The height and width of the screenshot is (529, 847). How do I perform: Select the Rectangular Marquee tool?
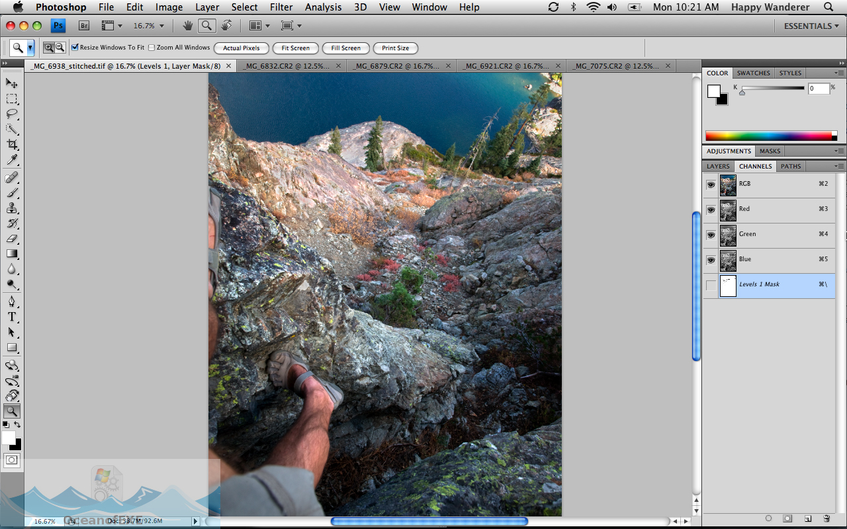(x=12, y=99)
